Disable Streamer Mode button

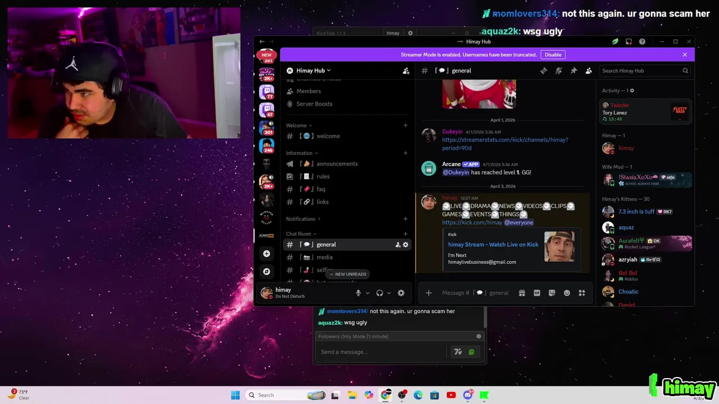tap(553, 54)
